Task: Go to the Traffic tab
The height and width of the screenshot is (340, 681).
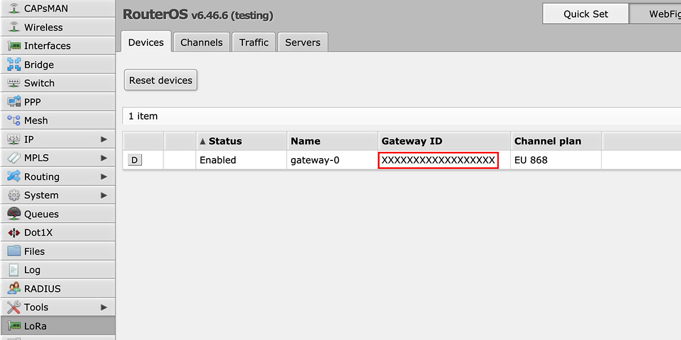Action: [254, 42]
